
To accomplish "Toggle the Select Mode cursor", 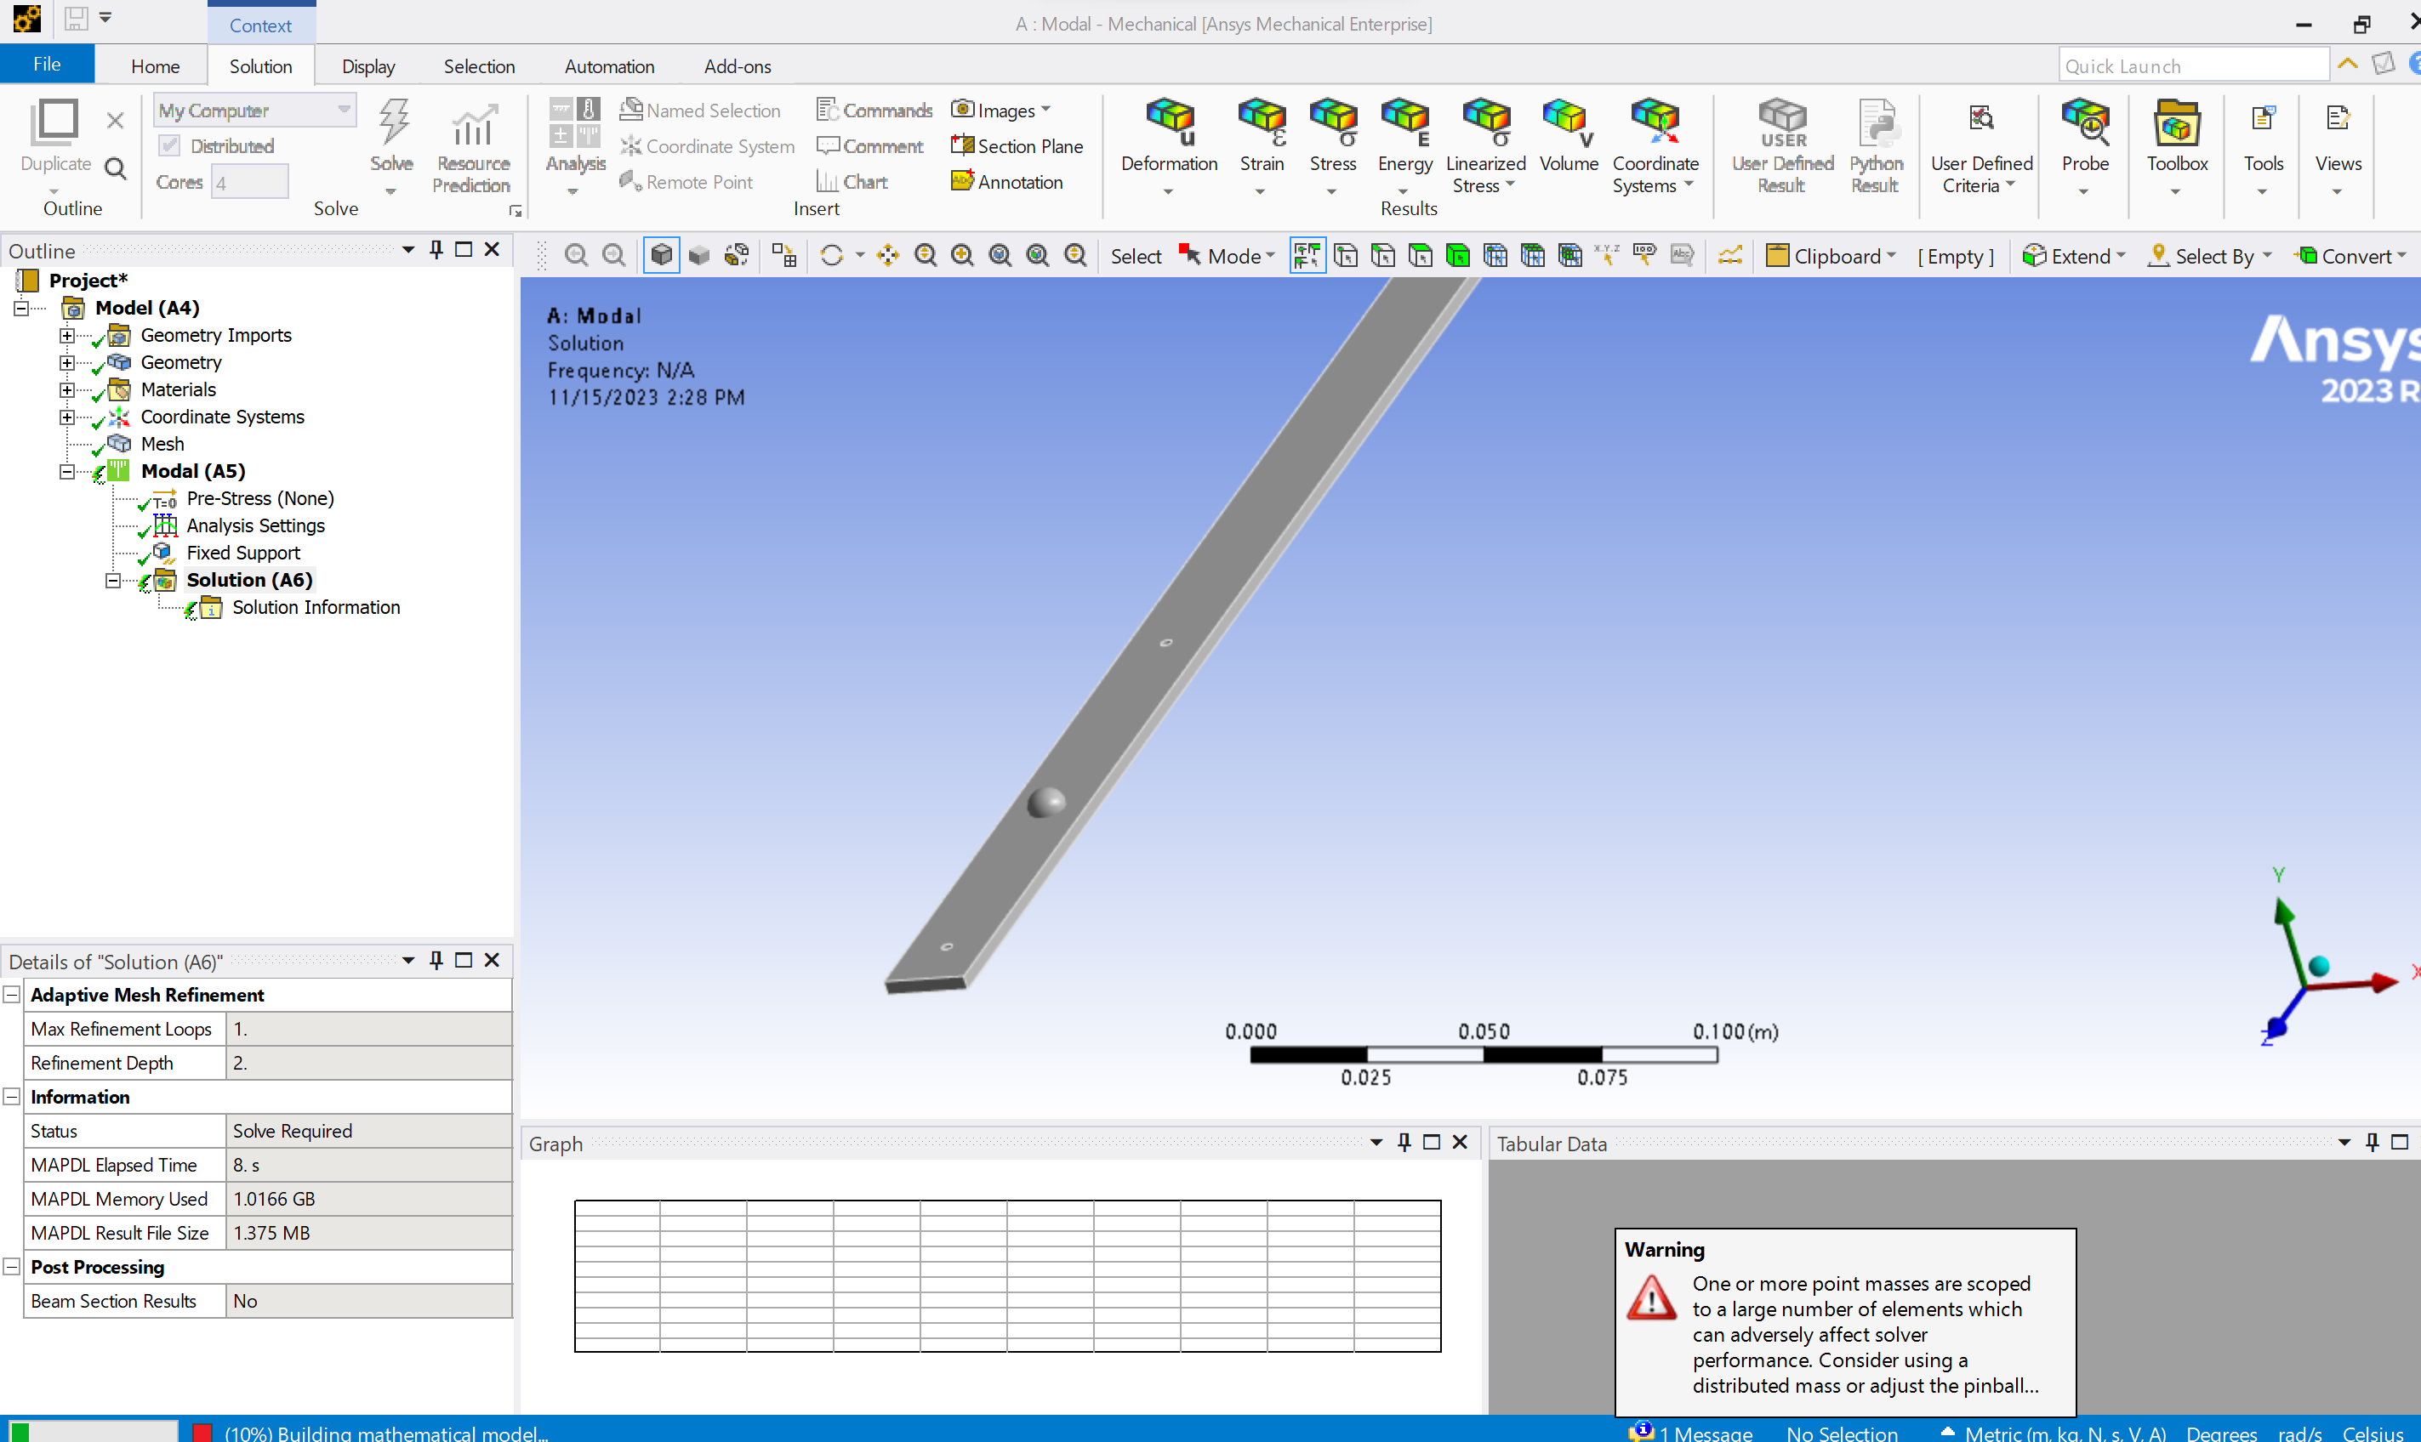I will tap(1189, 256).
